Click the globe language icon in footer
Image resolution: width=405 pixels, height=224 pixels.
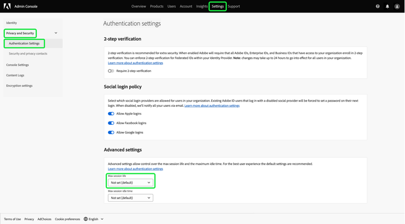[x=86, y=219]
